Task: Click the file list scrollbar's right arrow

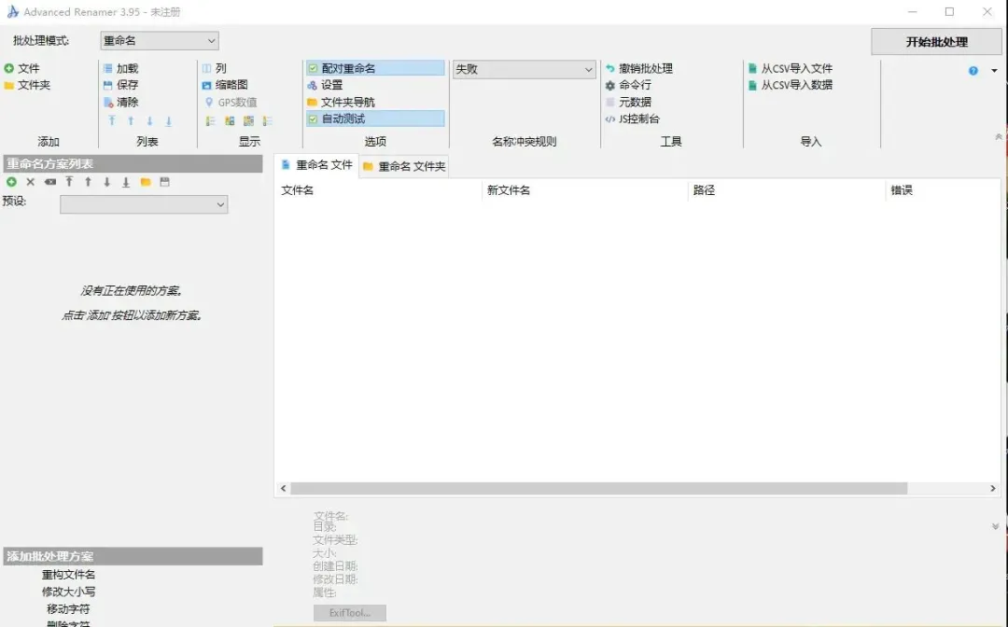Action: click(x=992, y=489)
